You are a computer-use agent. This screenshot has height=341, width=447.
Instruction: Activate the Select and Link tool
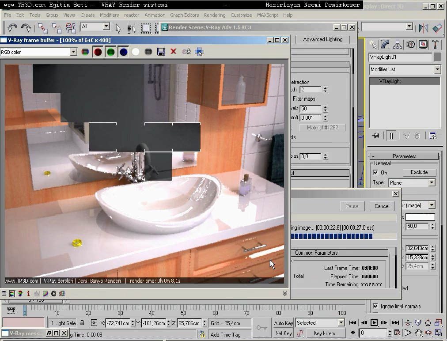point(43,28)
